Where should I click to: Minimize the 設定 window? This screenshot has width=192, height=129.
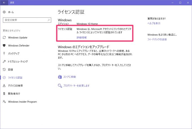pos(173,3)
